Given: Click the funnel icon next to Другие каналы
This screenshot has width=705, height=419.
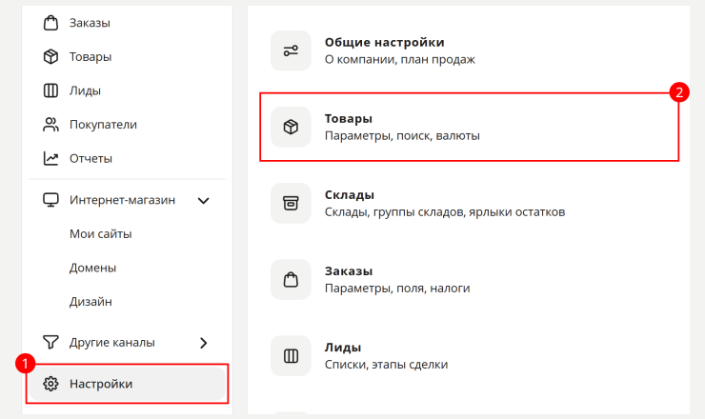Looking at the screenshot, I should [x=50, y=342].
